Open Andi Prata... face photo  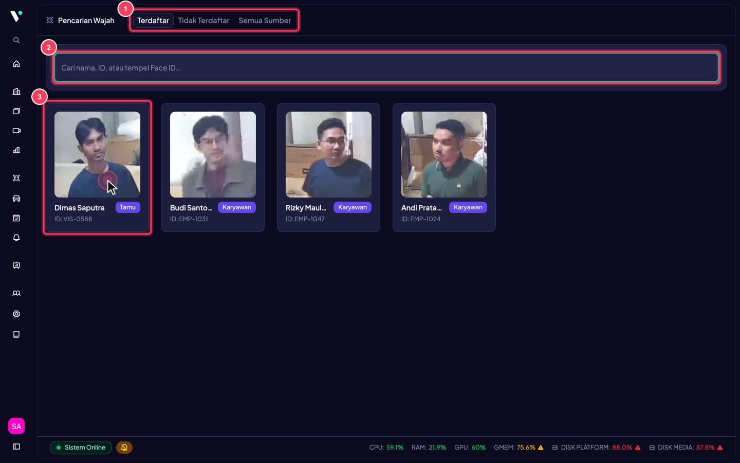click(x=444, y=154)
